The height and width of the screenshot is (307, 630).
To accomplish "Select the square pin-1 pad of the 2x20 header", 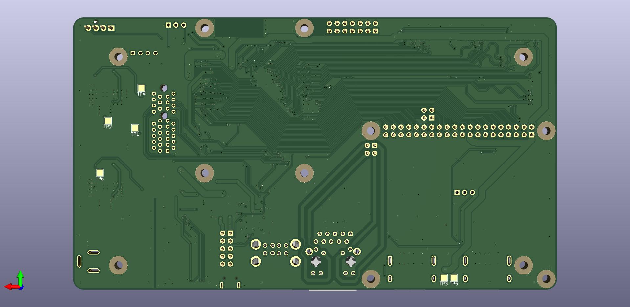I will pos(531,135).
